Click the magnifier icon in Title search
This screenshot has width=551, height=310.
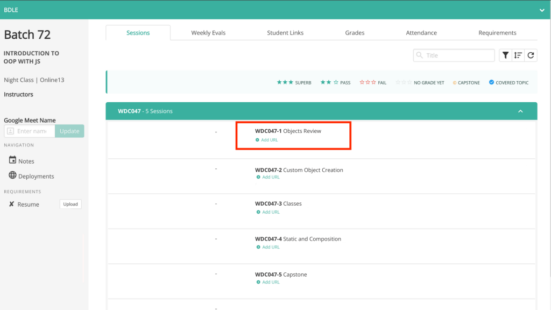pos(420,55)
